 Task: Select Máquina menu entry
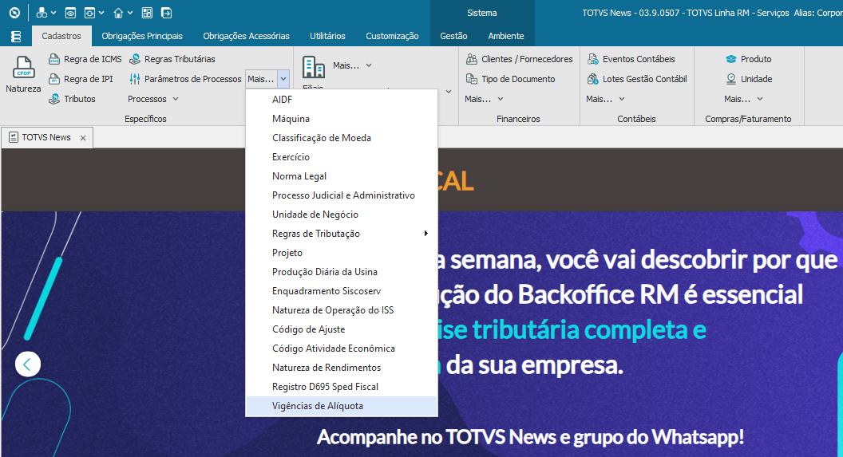[x=342, y=119]
